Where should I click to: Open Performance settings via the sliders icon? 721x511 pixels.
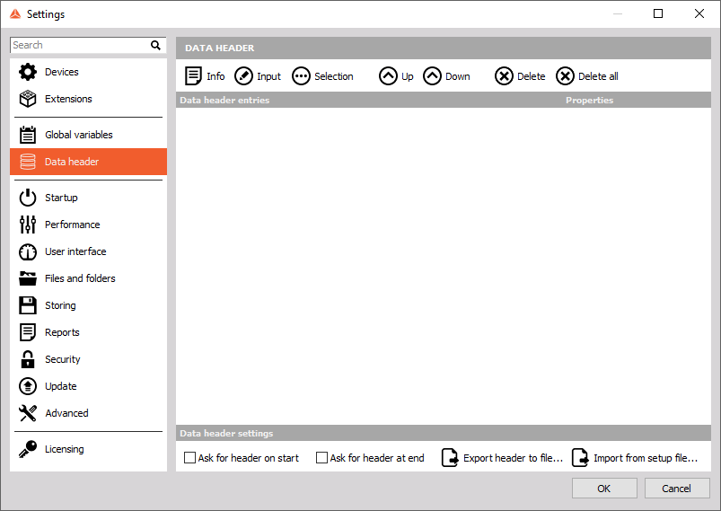28,225
